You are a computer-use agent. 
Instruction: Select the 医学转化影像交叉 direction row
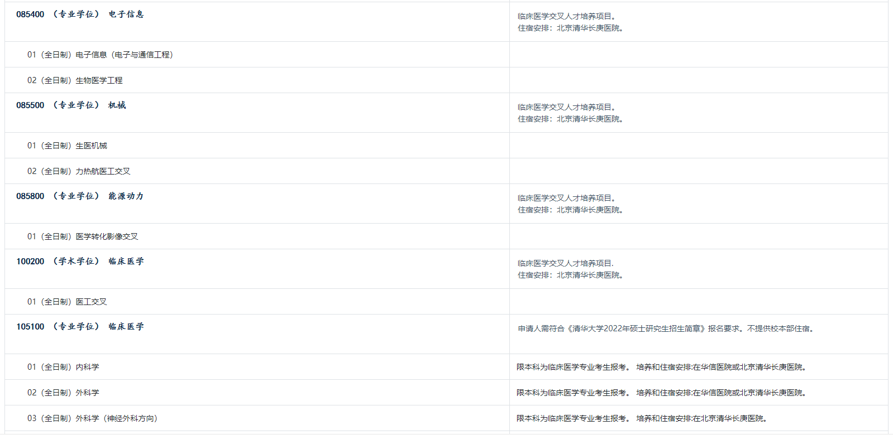pos(83,236)
